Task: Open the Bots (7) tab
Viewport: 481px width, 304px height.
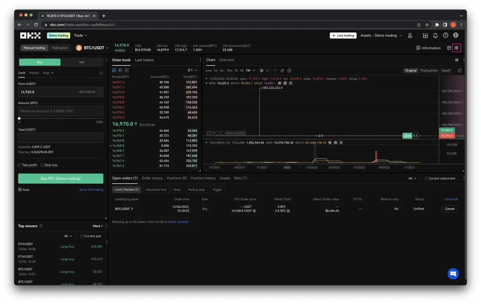Action: (x=240, y=178)
